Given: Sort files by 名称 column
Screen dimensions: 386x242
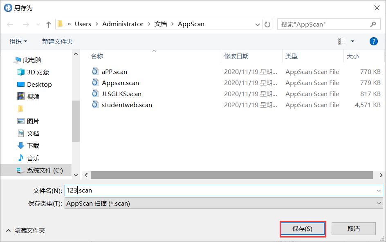Looking at the screenshot, I should coord(97,56).
